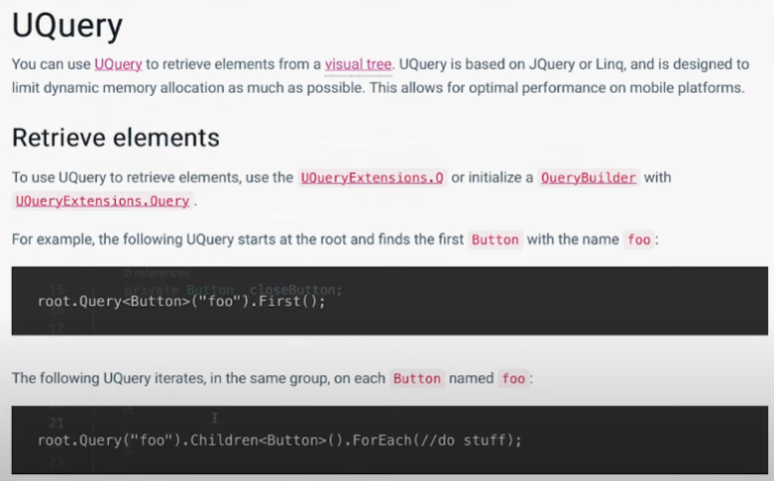
Task: Click the UQuery page heading
Action: coord(67,25)
